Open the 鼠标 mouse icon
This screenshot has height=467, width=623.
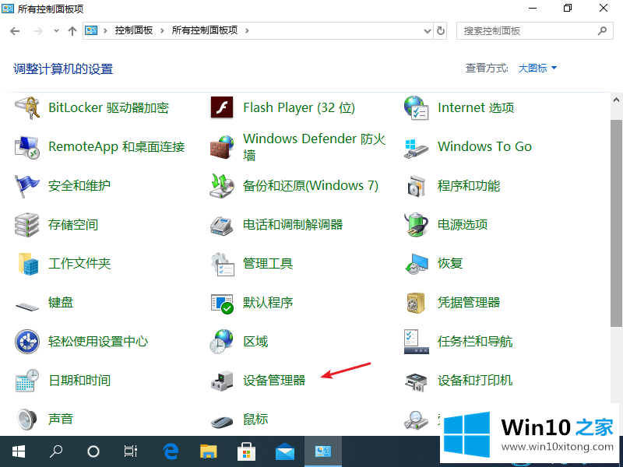222,420
